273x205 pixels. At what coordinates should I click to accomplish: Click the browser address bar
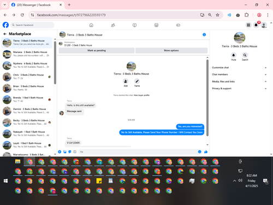click(x=116, y=15)
